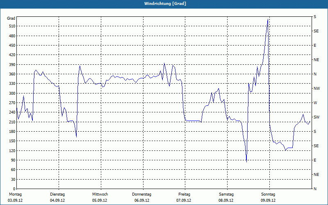
Task: Click the 330 value on the left axis
Action: pos(12,84)
